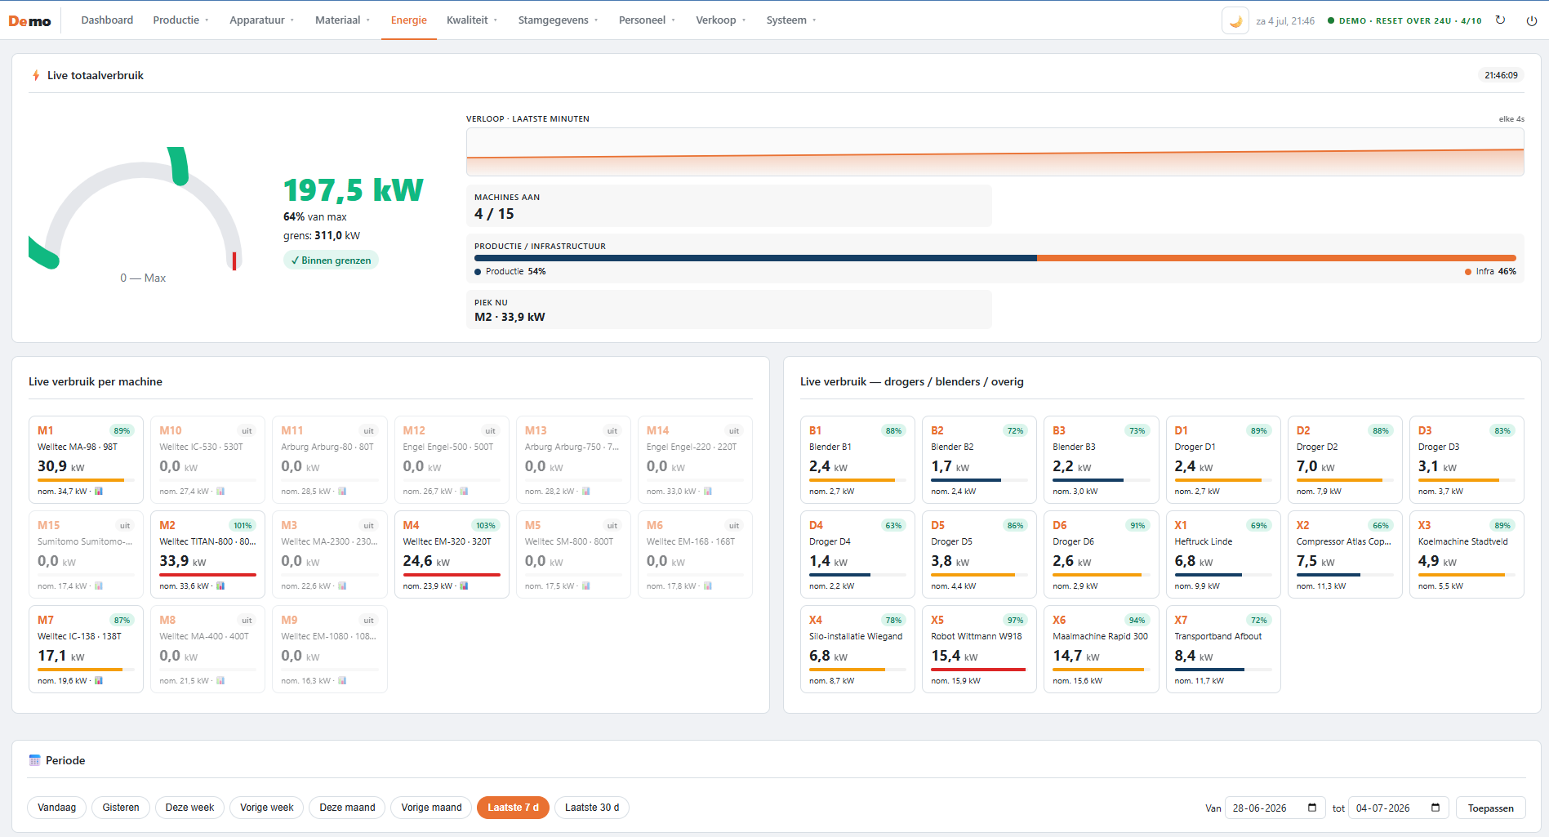1549x837 pixels.
Task: Click the 101% badge on M2
Action: click(243, 526)
